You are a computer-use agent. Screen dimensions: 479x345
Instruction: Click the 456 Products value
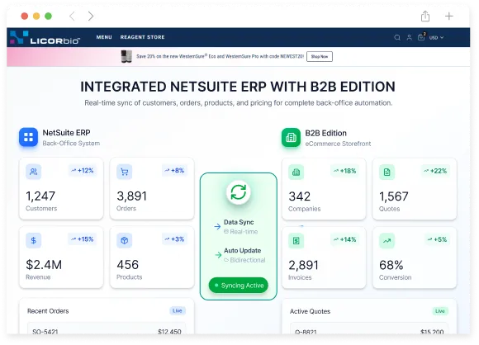coord(128,265)
